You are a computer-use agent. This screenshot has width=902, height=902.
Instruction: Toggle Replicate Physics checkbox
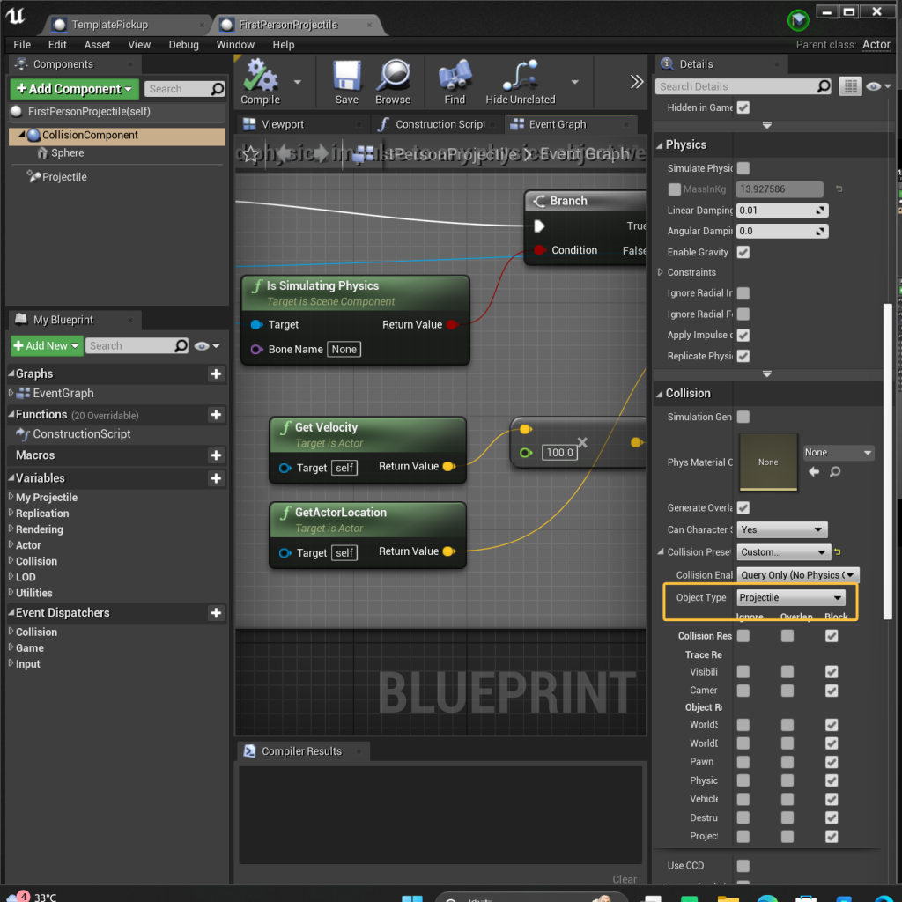(x=743, y=356)
